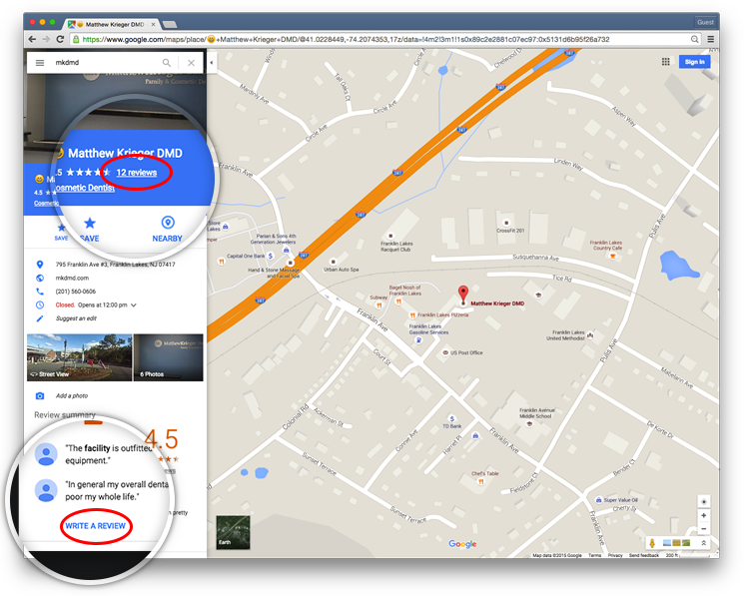Click Suggest an edit

coord(76,318)
